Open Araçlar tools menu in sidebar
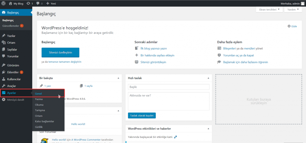This screenshot has width=306, height=143. (x=12, y=86)
